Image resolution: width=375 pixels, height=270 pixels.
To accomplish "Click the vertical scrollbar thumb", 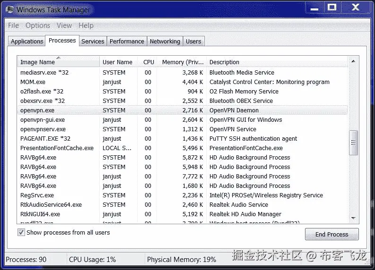I will point(353,143).
